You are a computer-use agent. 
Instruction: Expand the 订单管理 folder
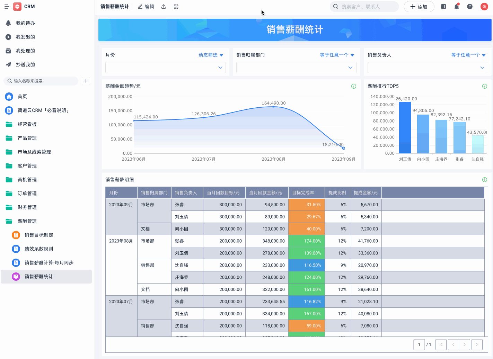[27, 194]
